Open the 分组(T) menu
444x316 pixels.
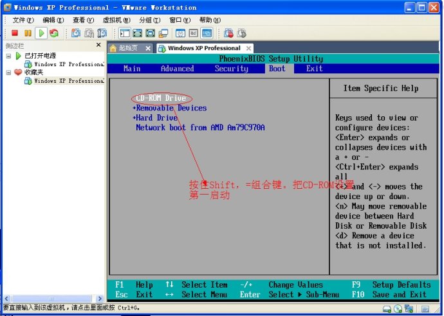[149, 20]
